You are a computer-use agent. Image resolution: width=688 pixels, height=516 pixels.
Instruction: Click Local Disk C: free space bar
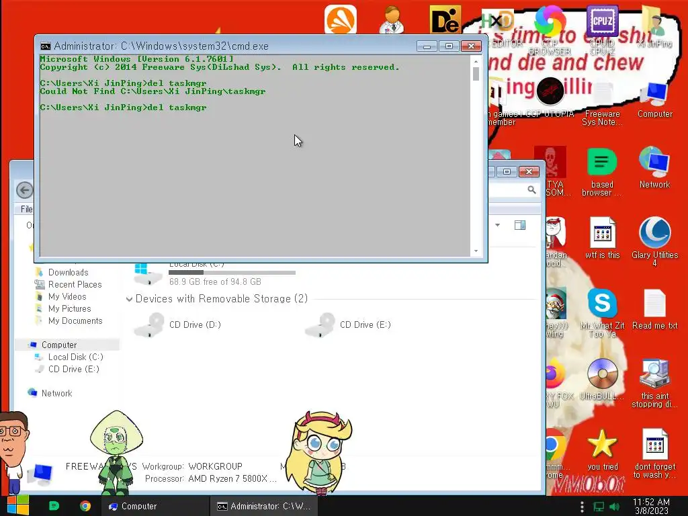232,273
